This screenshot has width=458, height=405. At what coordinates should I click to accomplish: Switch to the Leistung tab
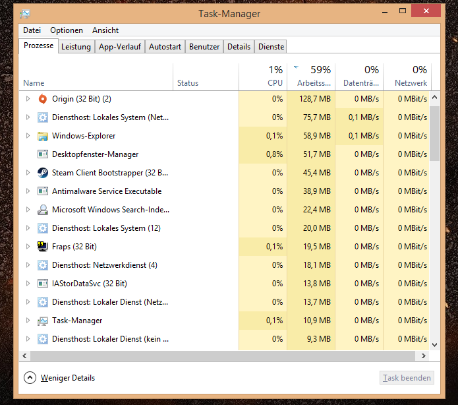click(x=76, y=47)
